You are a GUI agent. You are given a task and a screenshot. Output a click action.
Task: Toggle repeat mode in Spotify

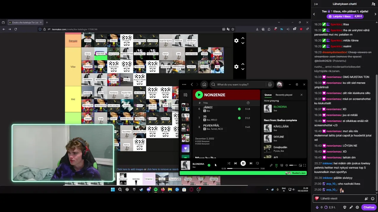pos(257,163)
